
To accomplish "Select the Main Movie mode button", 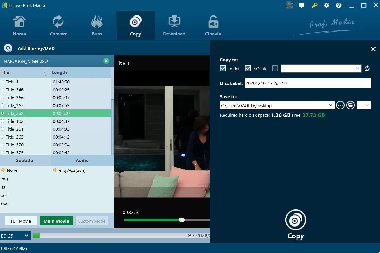I will pyautogui.click(x=56, y=221).
